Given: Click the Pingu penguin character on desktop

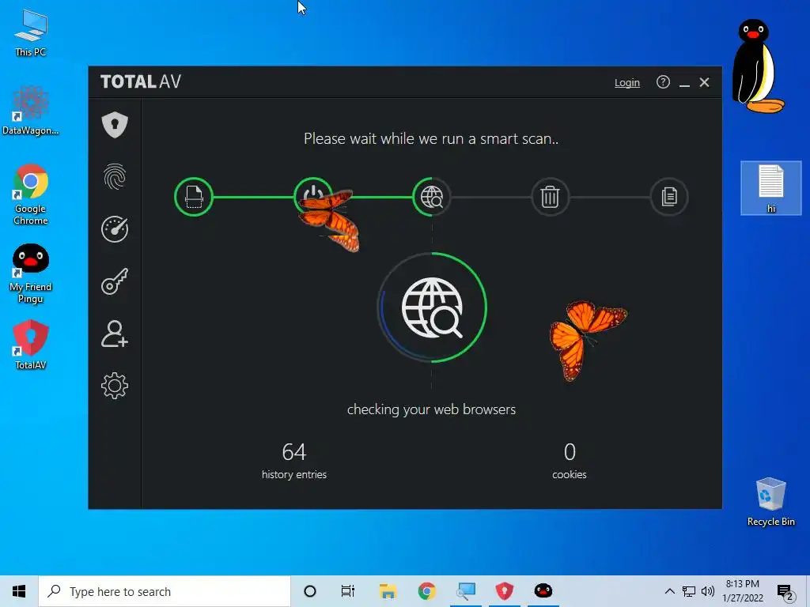Looking at the screenshot, I should [x=757, y=66].
